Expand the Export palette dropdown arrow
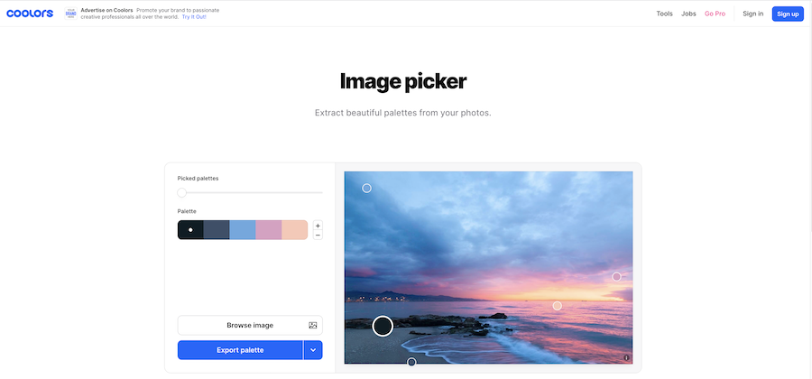This screenshot has height=379, width=812. [313, 350]
